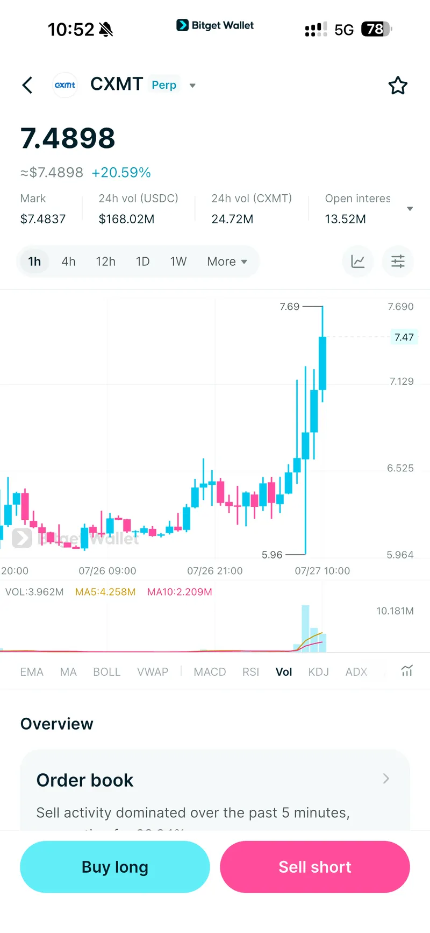Tap the Buy long button

pos(115,867)
